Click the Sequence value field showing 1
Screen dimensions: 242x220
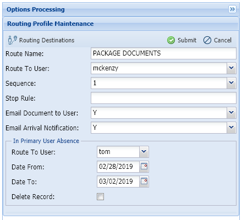tap(159, 83)
